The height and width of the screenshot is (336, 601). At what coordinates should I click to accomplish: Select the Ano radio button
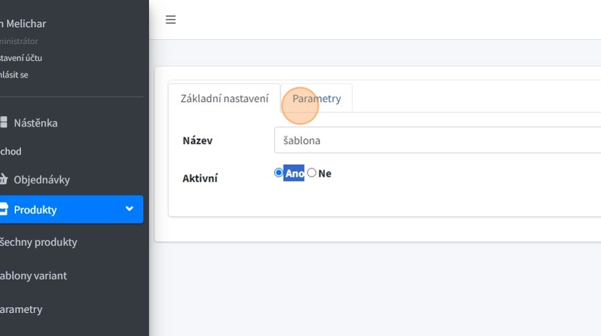[x=279, y=173]
